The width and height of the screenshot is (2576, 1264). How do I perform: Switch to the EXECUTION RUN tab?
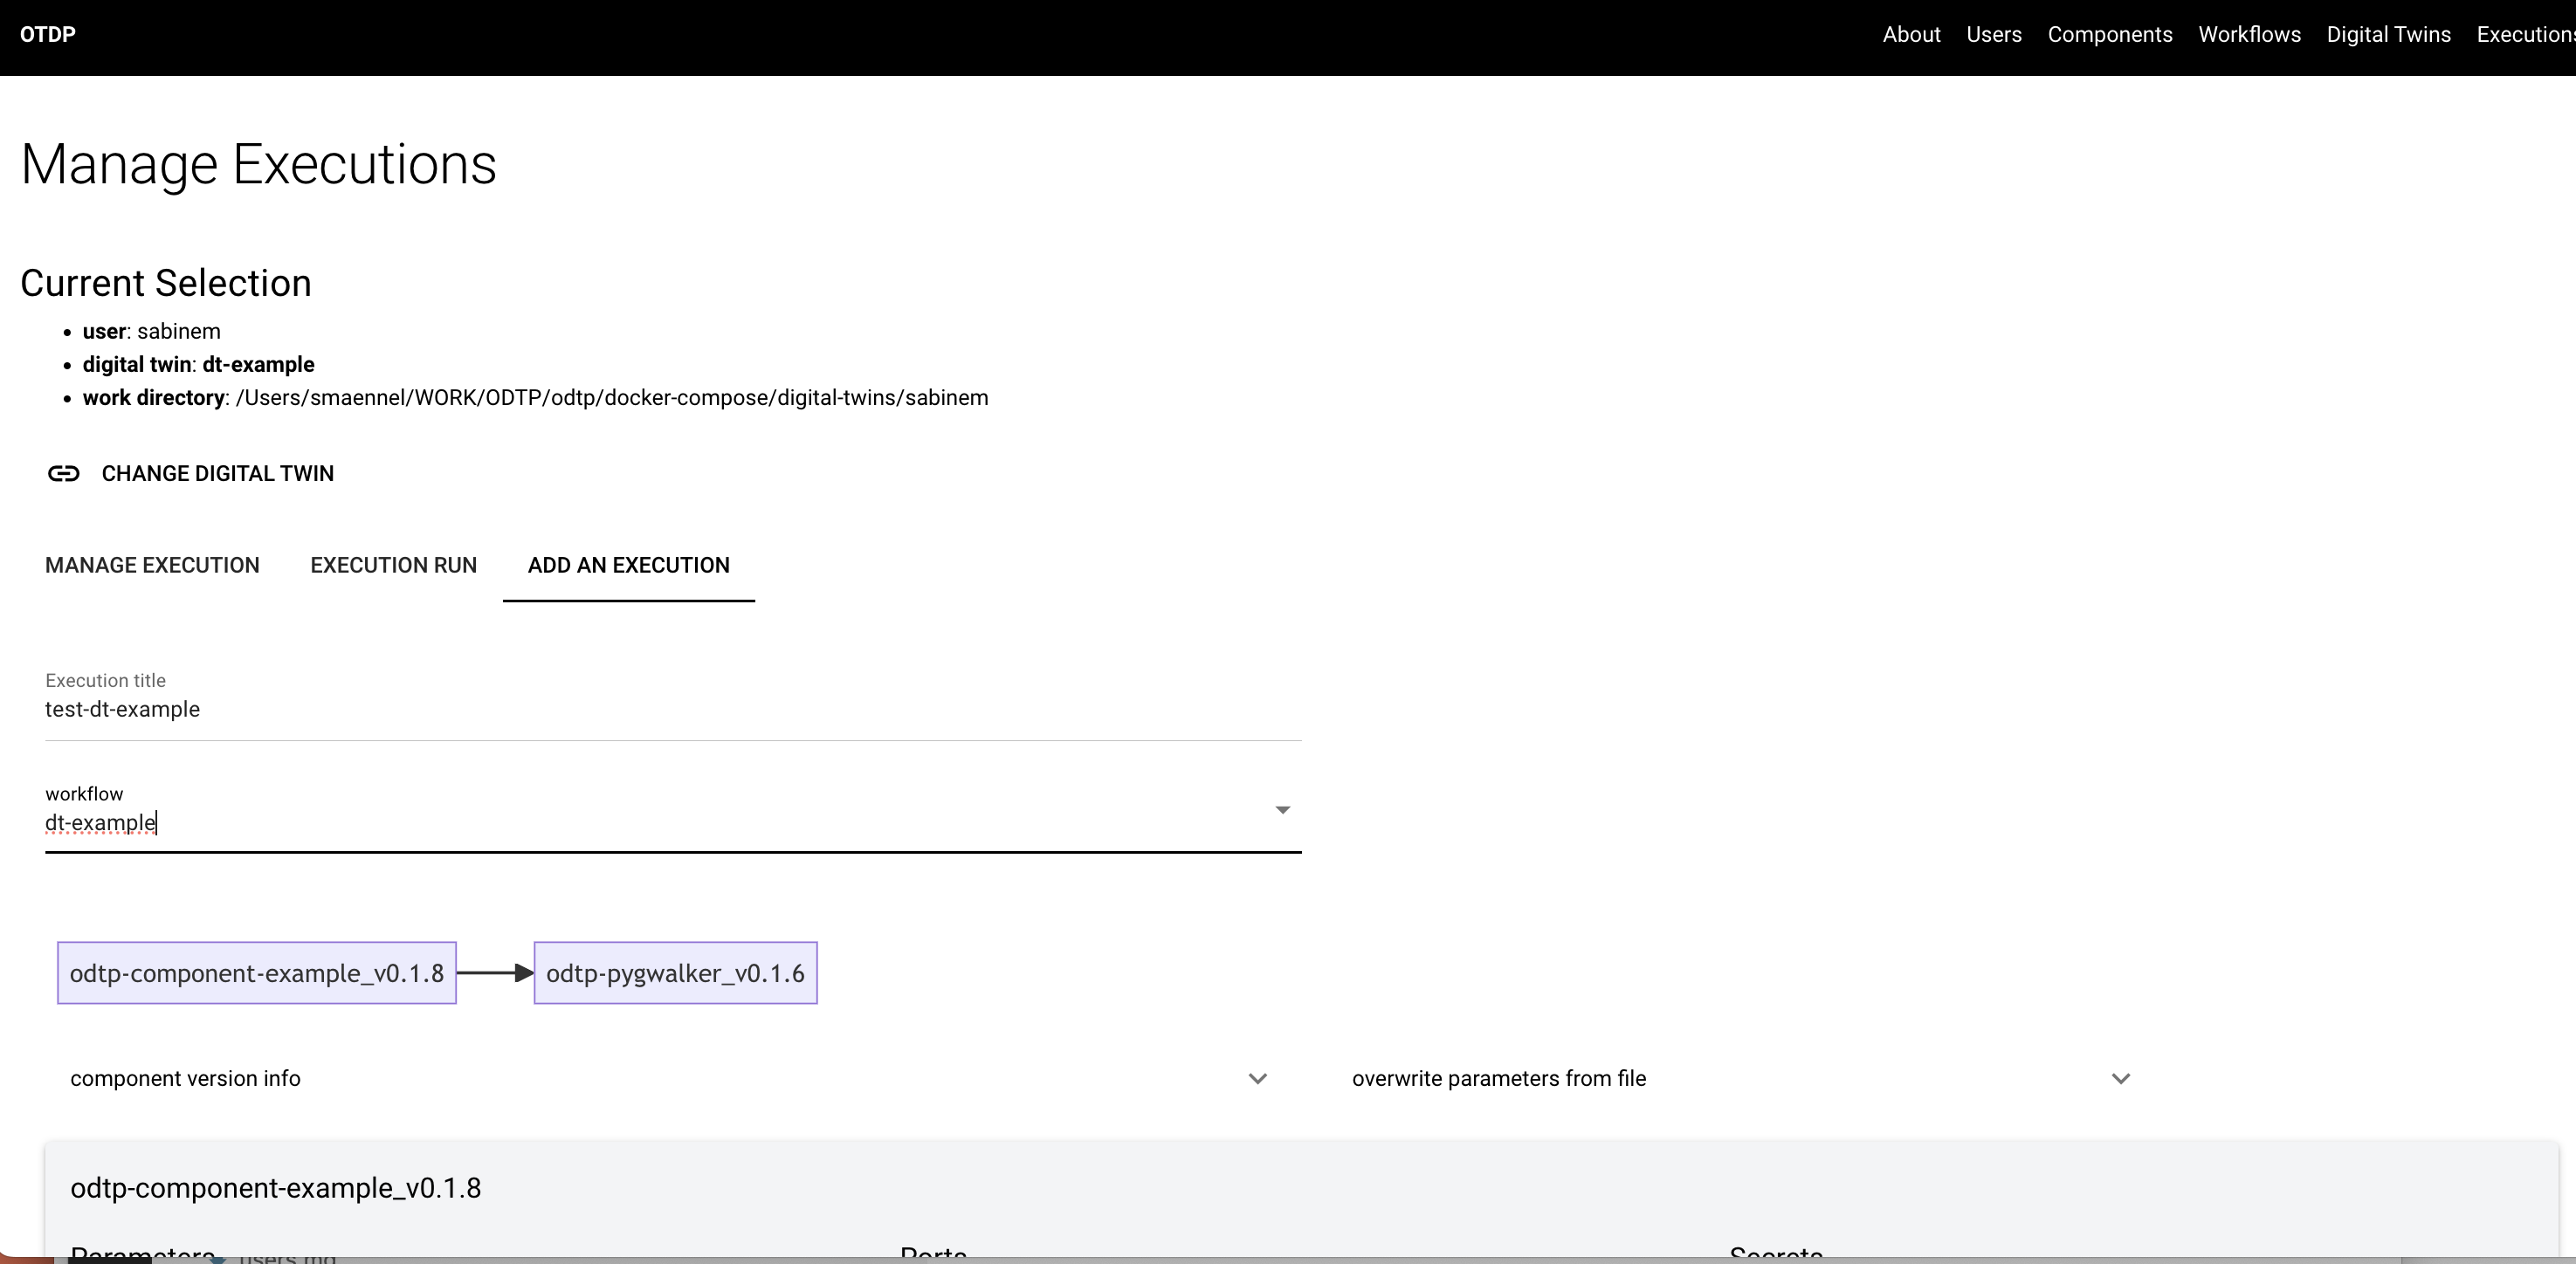coord(395,565)
